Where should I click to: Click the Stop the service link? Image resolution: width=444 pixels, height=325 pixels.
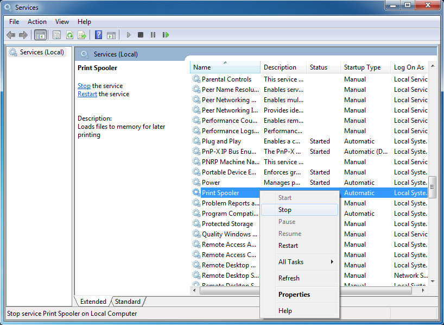coord(84,86)
